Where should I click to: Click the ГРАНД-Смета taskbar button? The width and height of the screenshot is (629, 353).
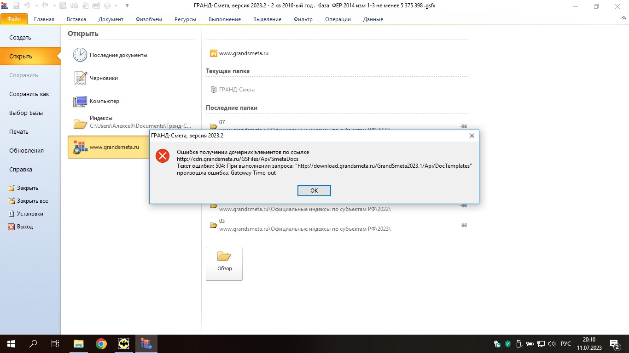(146, 344)
